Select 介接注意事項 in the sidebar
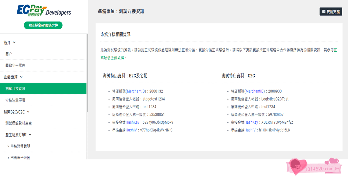 pyautogui.click(x=16, y=100)
